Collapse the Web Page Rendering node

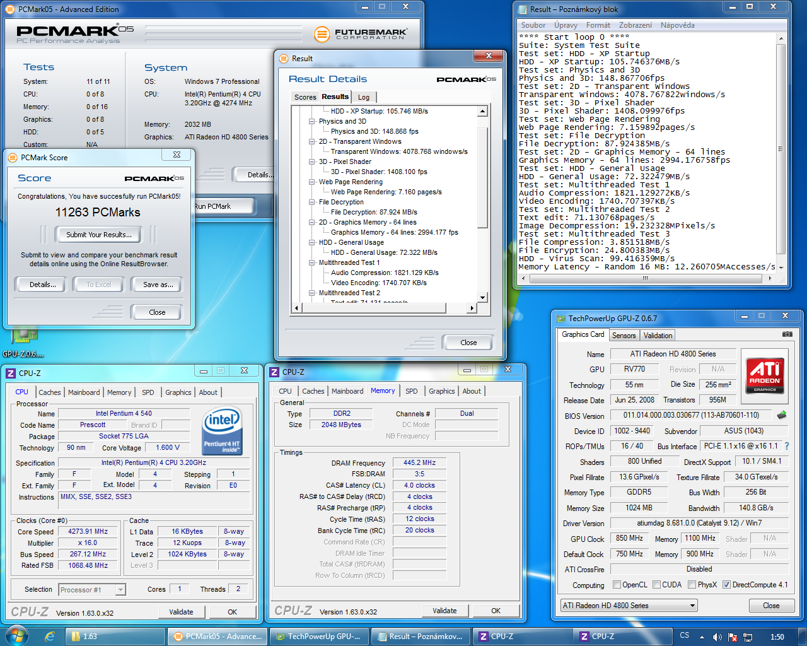point(312,182)
